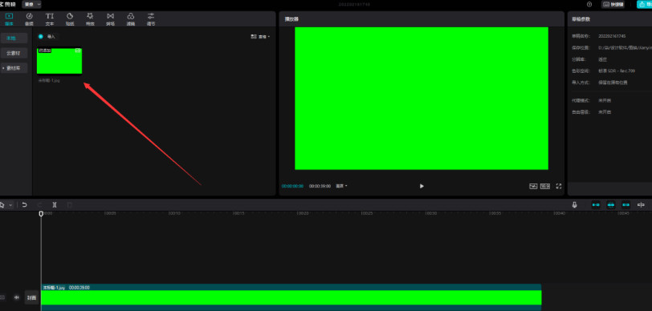652x311 pixels.
Task: Open the Filters (滤镜) panel
Action: pos(131,19)
